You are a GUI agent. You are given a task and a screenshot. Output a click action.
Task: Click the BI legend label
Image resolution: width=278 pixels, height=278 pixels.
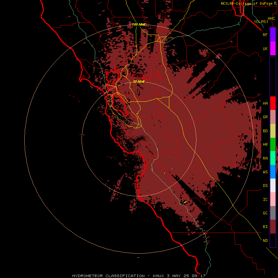click(265, 227)
